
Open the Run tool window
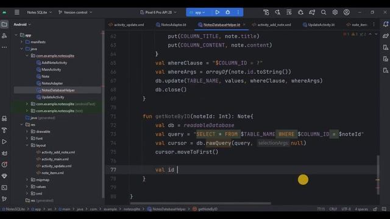click(4, 142)
